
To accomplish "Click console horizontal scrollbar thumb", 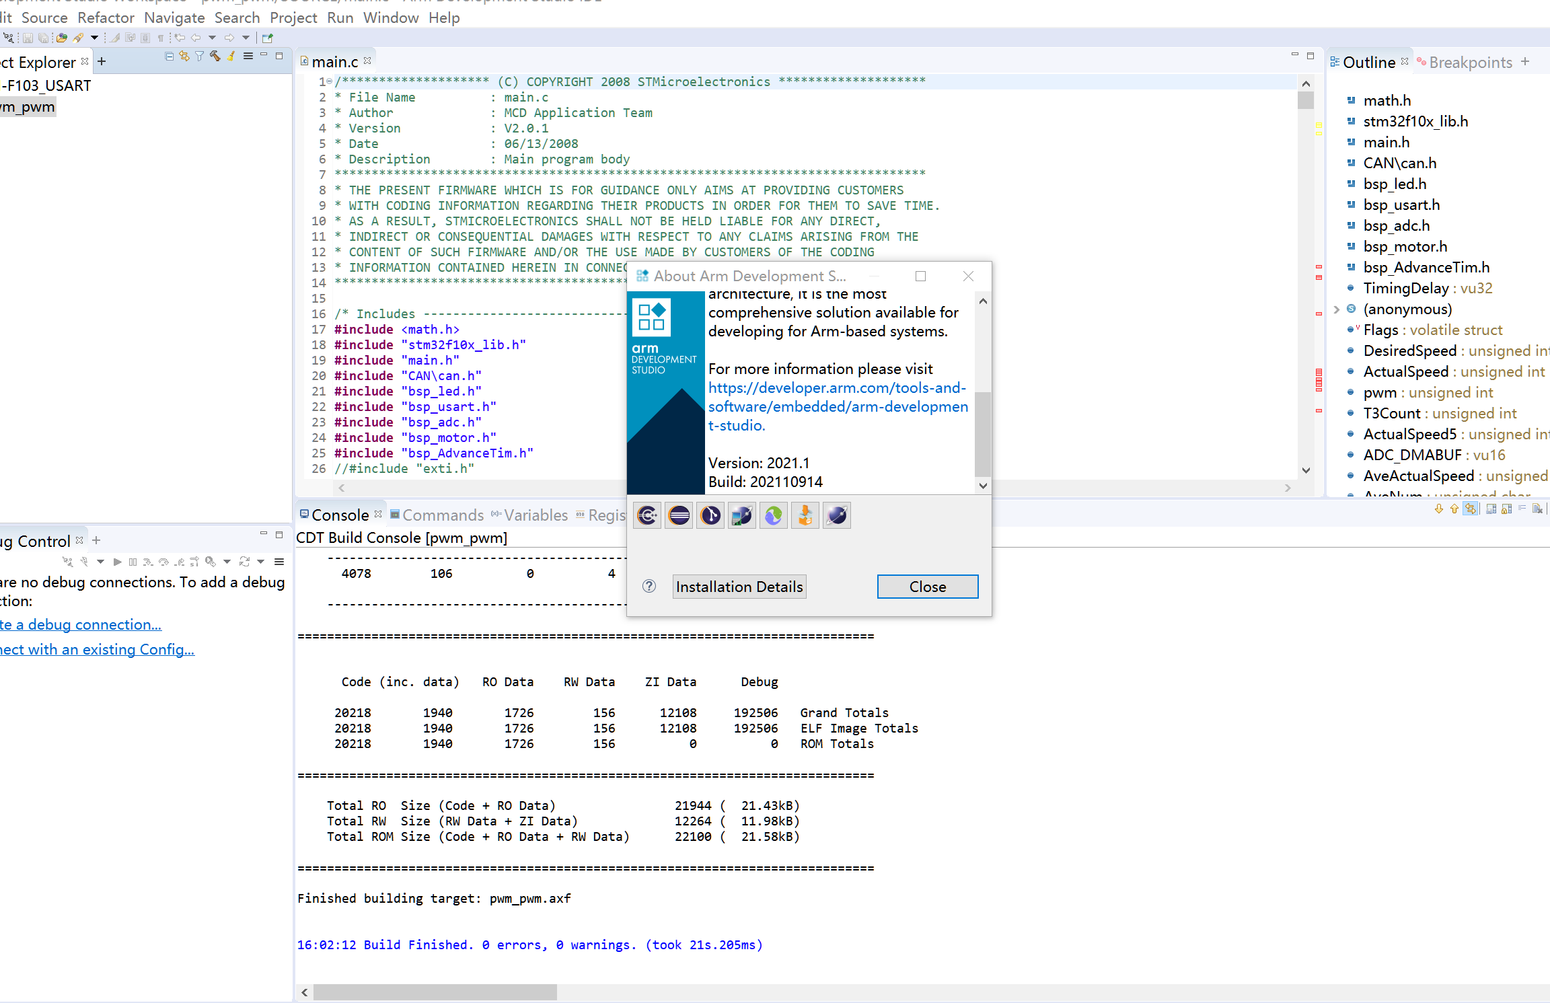I will tap(435, 992).
